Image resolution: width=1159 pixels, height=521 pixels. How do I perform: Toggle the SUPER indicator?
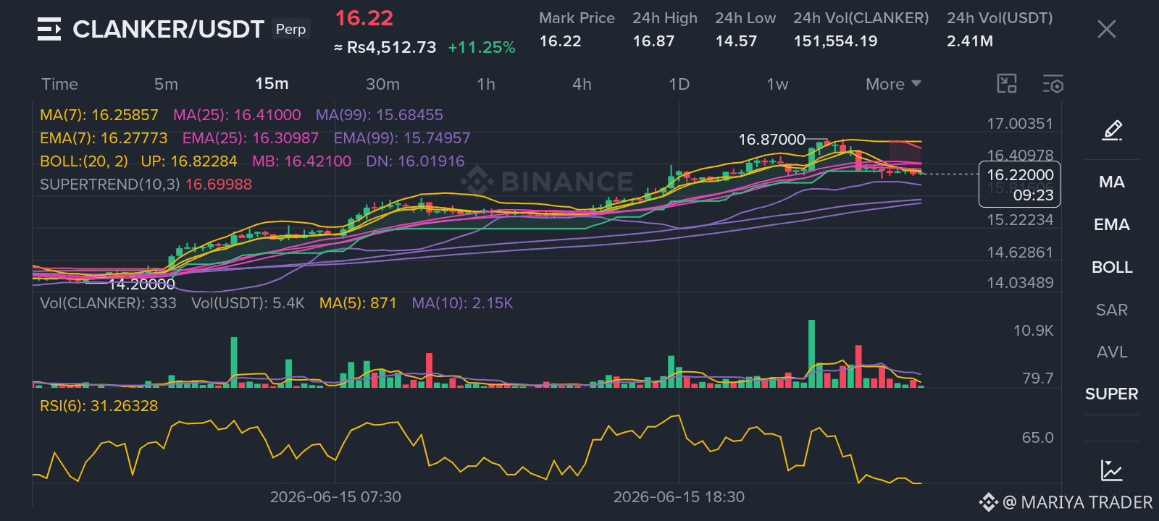(1112, 394)
